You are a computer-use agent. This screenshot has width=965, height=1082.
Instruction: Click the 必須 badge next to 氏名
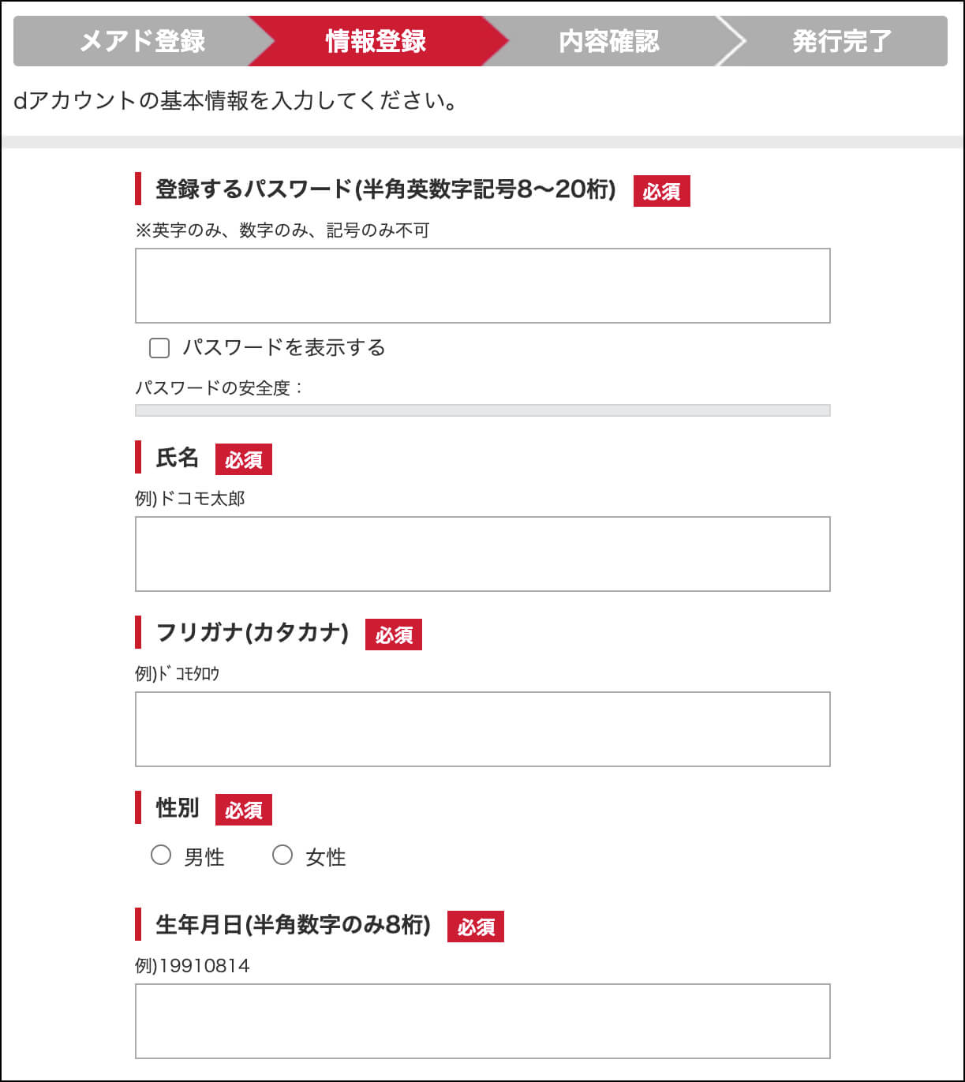[244, 459]
